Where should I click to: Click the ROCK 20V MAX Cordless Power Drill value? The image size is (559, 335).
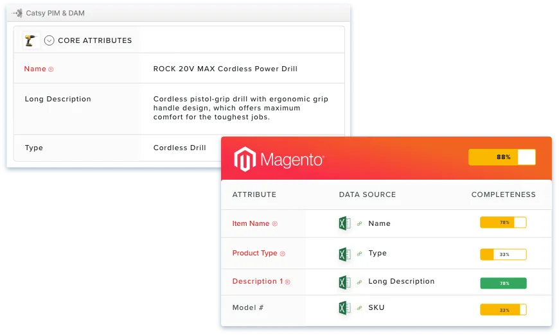coord(226,69)
